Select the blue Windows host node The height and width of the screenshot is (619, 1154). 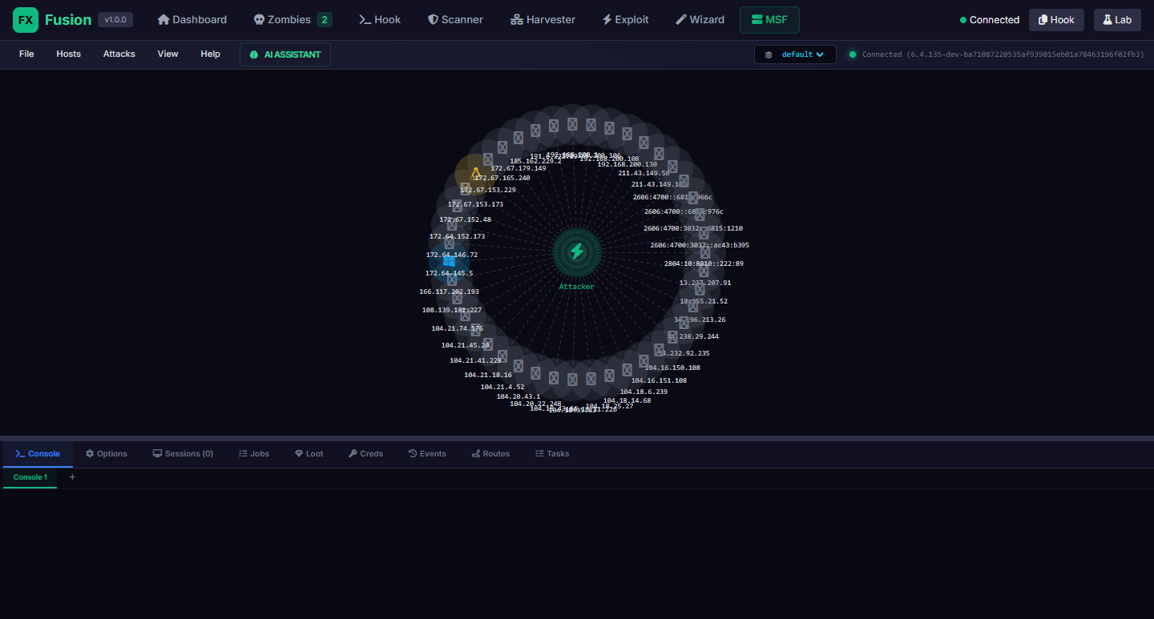pos(449,261)
